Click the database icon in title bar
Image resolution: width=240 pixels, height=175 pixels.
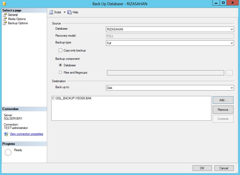[x=4, y=4]
